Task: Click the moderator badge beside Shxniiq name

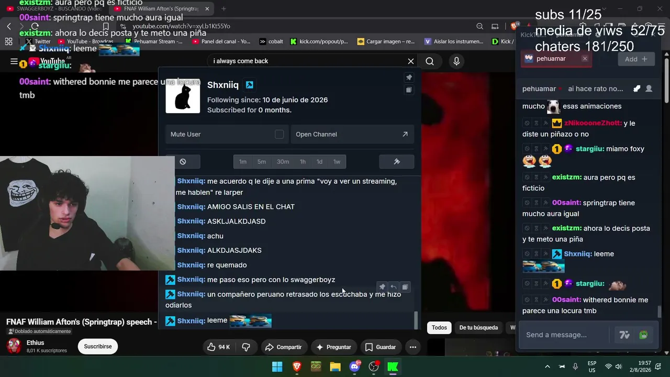Action: click(250, 85)
